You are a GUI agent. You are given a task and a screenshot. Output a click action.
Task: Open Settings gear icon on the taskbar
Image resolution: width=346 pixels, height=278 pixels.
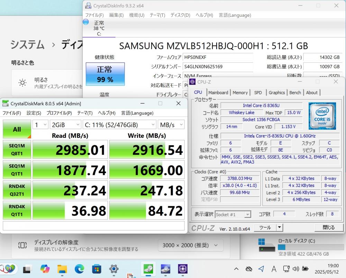[x=114, y=269]
